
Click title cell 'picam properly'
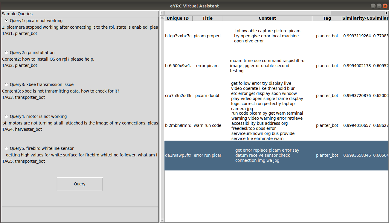[x=208, y=36]
